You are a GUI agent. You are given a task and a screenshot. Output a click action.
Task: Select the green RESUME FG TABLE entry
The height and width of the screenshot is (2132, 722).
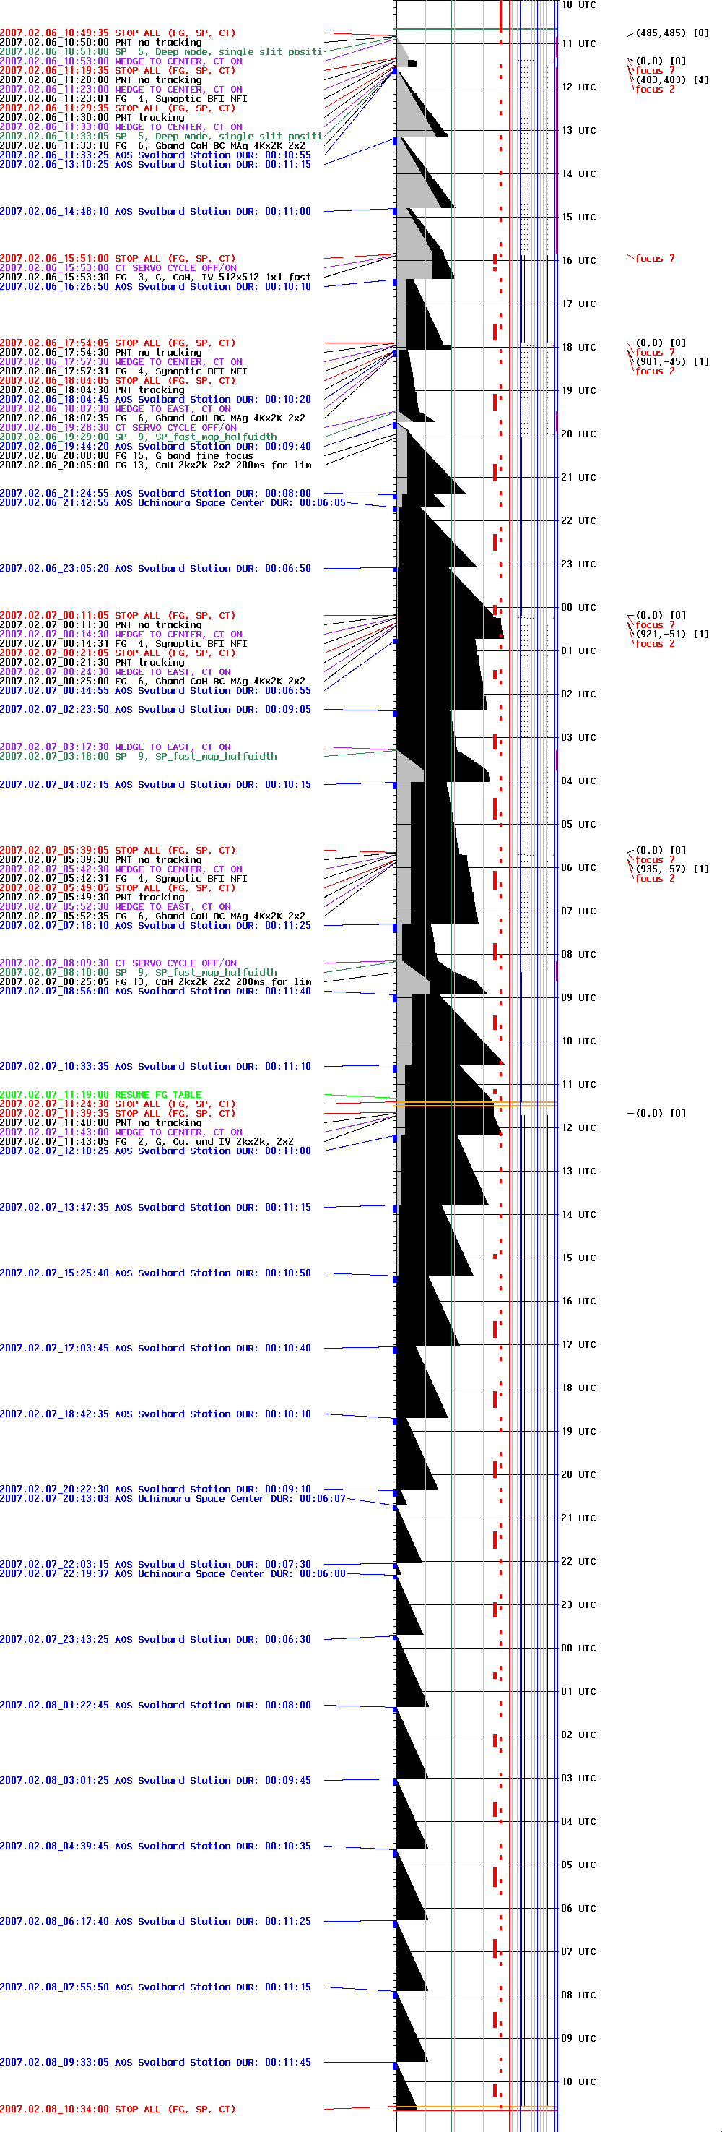(x=101, y=1095)
